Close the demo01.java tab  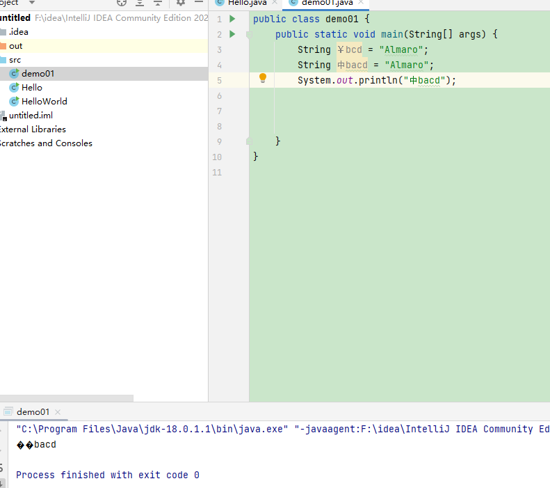coord(361,2)
